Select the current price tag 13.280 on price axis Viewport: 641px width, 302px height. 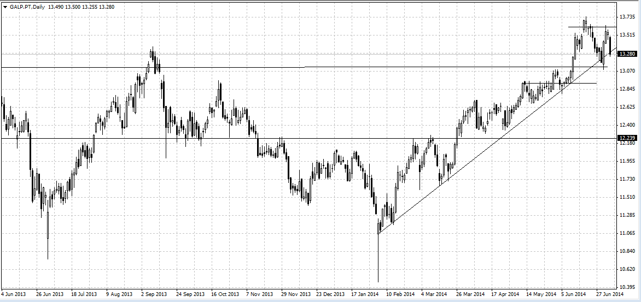coord(627,54)
